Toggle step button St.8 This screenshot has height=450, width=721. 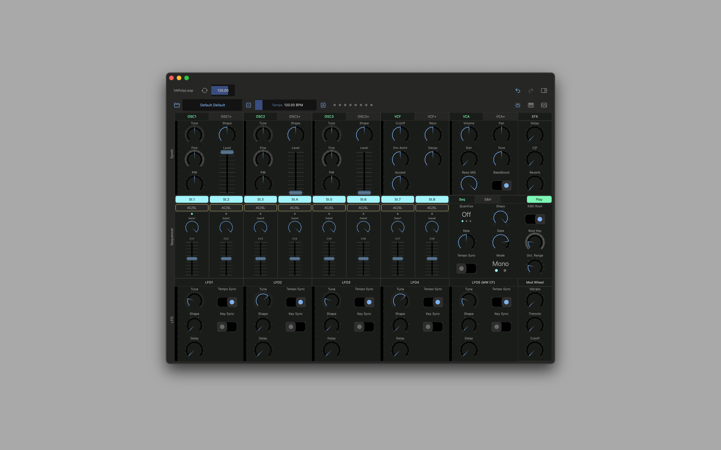(x=432, y=199)
